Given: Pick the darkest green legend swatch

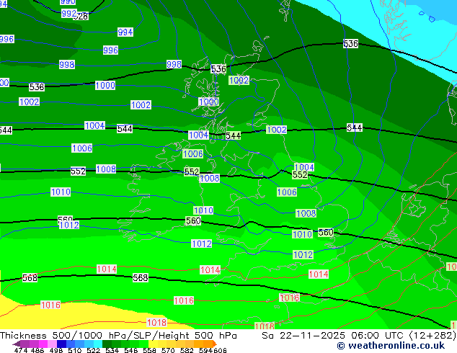Looking at the screenshot, I should click(x=107, y=344).
